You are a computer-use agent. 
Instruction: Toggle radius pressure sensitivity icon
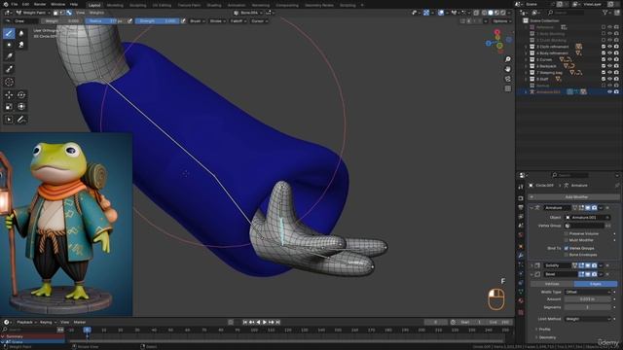click(129, 21)
